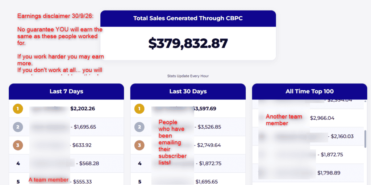Click the $3,526.85 amount in Last 30 Days
The width and height of the screenshot is (371, 185).
[x=210, y=127]
